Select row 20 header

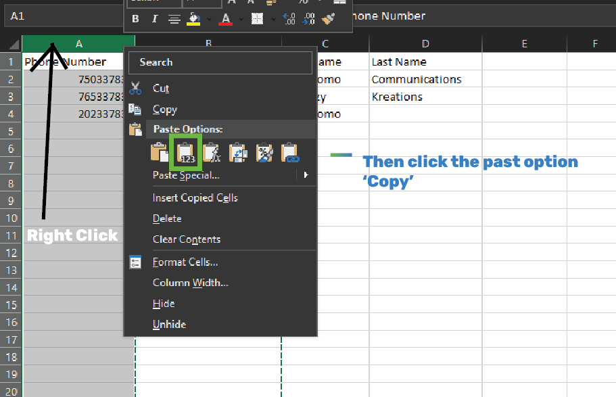11,392
